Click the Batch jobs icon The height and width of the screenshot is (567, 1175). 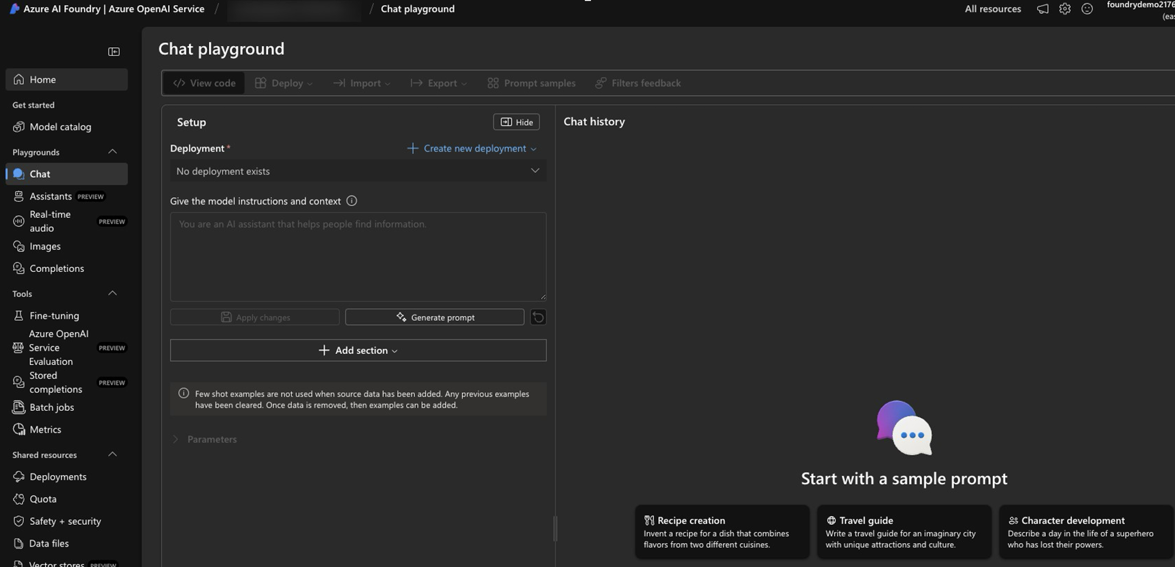tap(19, 407)
